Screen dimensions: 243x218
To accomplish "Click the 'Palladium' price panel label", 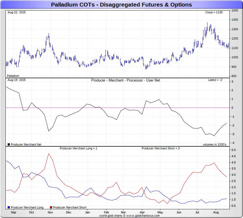I will coord(13,76).
